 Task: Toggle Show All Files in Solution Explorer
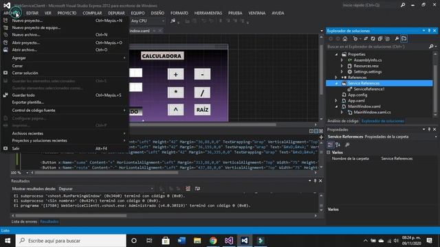pyautogui.click(x=387, y=38)
